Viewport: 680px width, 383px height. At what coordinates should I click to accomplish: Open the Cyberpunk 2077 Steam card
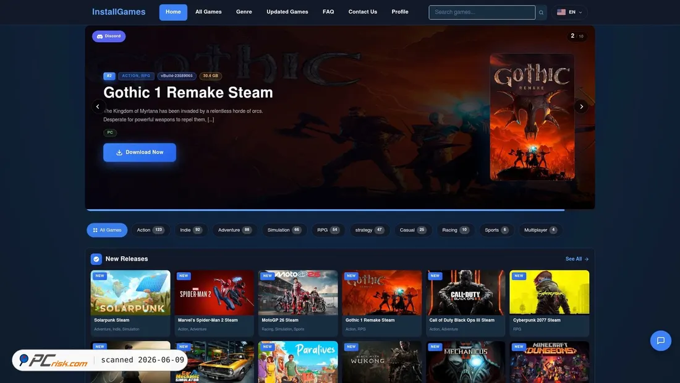[x=550, y=303]
